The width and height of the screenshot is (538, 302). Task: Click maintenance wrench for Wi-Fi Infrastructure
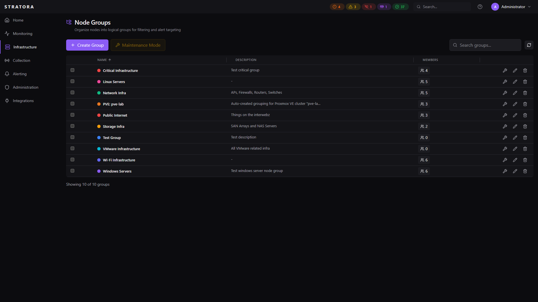pyautogui.click(x=505, y=160)
